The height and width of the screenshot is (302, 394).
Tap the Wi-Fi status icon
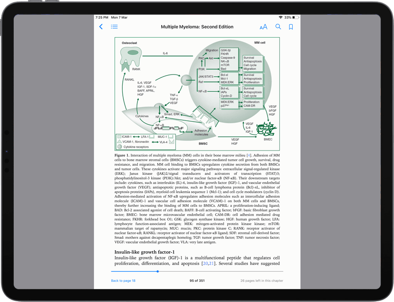(x=280, y=17)
